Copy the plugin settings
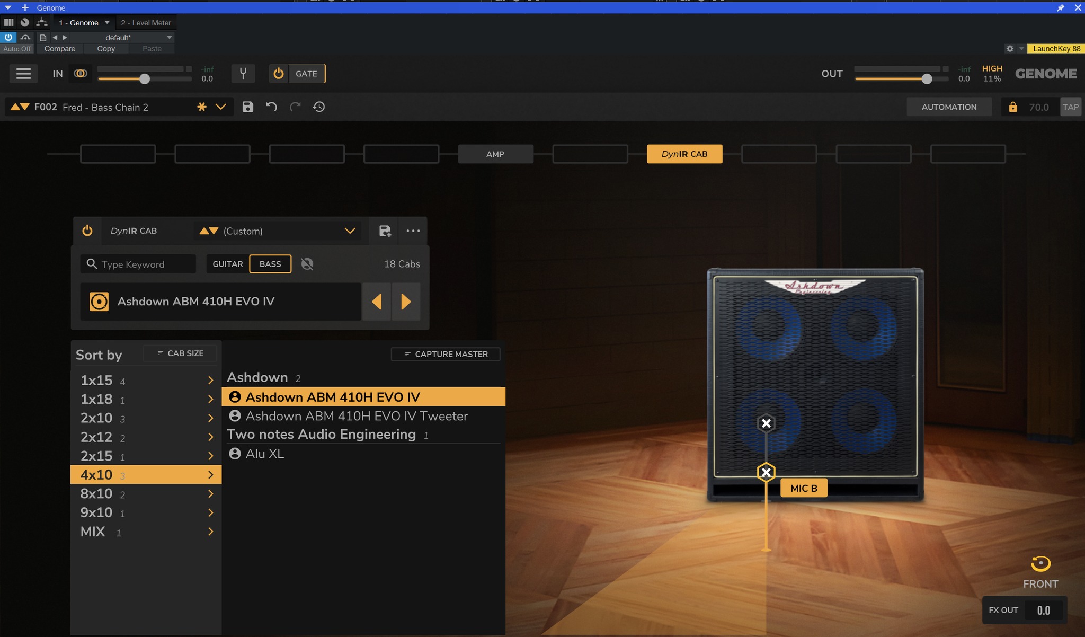The image size is (1085, 637). [106, 49]
